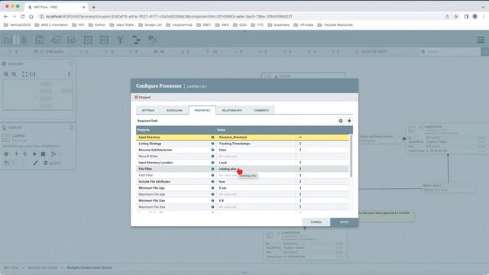Open the Python bookmarks folder
489x275 pixels.
[x=97, y=25]
